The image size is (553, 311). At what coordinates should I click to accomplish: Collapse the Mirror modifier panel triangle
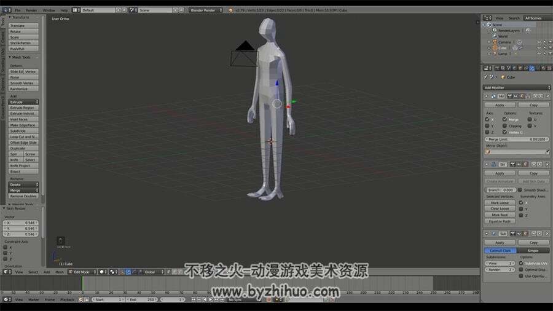pos(487,96)
